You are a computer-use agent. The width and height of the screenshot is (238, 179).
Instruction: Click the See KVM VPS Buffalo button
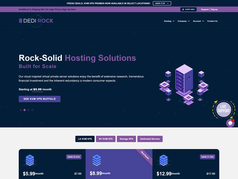coord(39,99)
